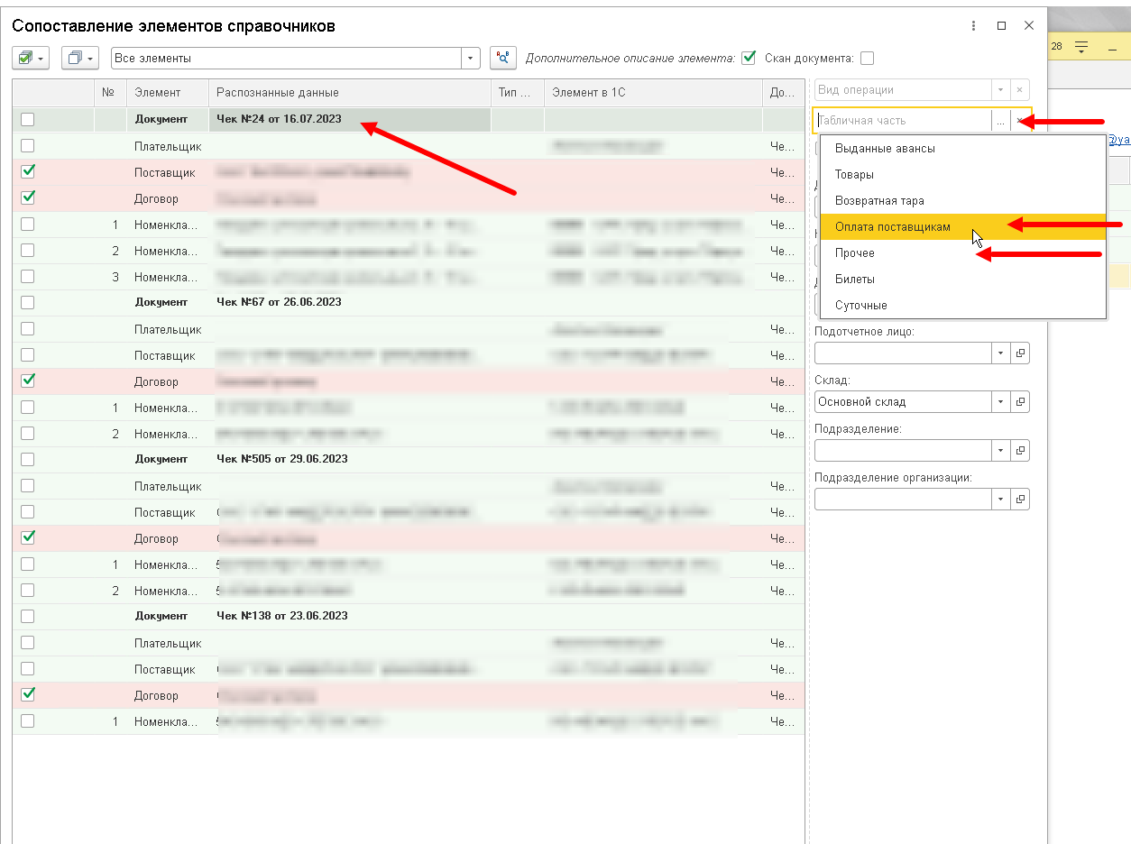Open the check marks toolbar button menu

[x=32, y=58]
